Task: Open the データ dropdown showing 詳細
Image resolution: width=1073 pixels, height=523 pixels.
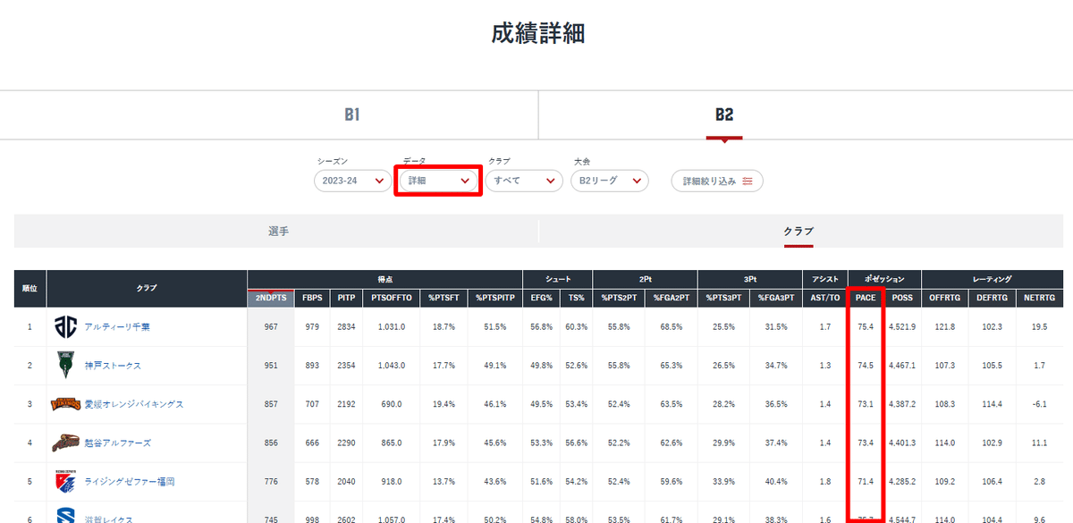Action: click(438, 181)
